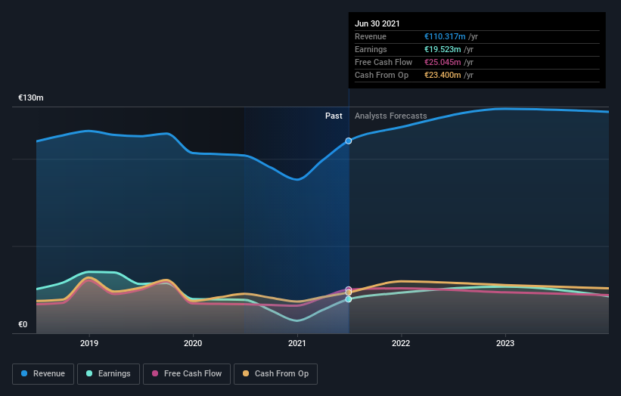Toggle the Cash From Op legend series
Screen dimensions: 621x396
click(275, 374)
